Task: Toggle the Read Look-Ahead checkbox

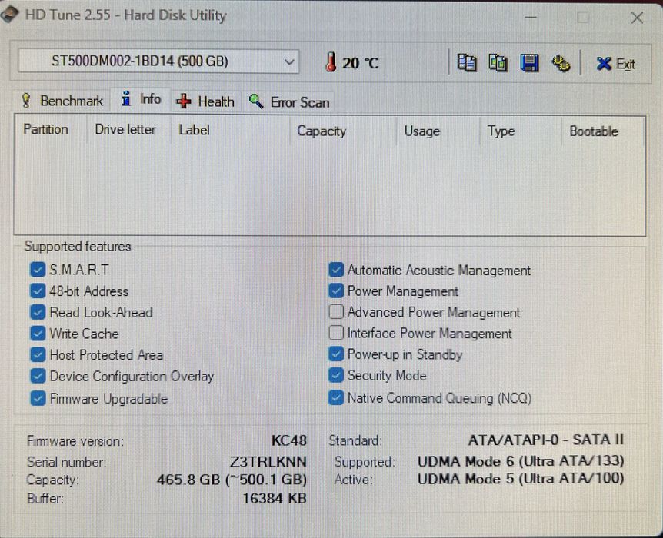Action: click(x=38, y=312)
